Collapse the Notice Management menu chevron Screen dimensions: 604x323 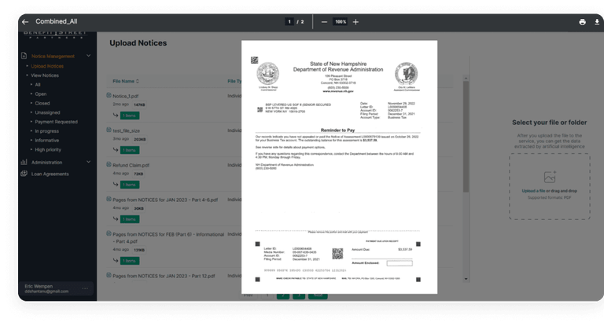click(89, 56)
